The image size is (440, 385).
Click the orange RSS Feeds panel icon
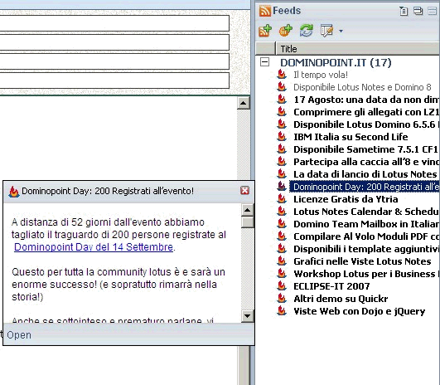(x=265, y=11)
